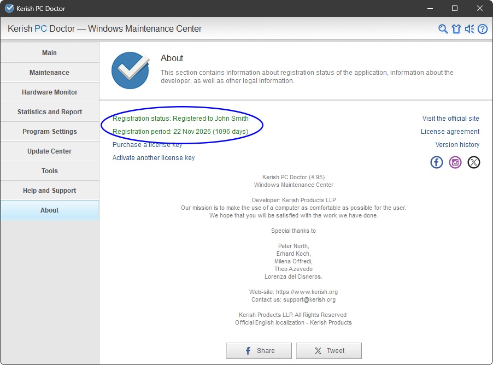Open the Version history link

[x=457, y=145]
